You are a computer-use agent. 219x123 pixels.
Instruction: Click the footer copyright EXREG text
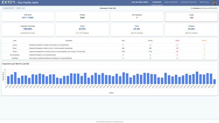click(x=109, y=122)
